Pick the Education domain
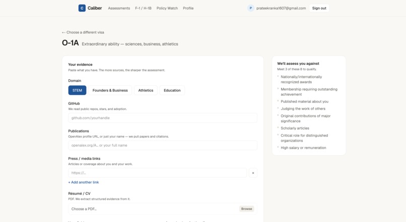 click(x=172, y=90)
